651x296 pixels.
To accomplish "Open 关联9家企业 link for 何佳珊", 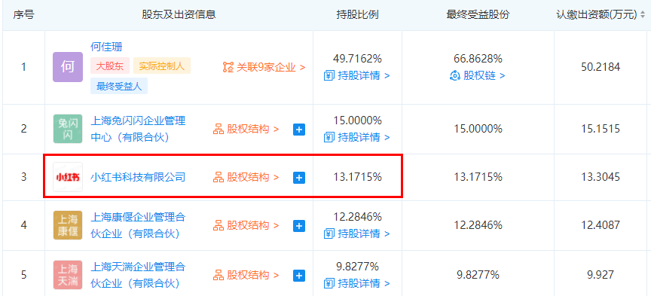I will [264, 67].
